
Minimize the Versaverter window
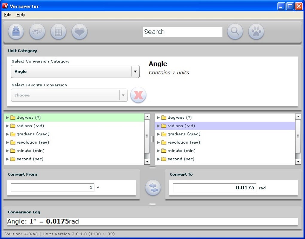point(281,6)
